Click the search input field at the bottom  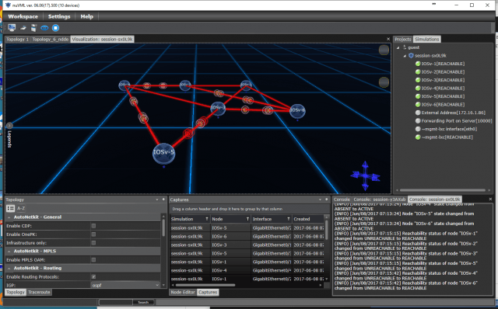coord(116,302)
